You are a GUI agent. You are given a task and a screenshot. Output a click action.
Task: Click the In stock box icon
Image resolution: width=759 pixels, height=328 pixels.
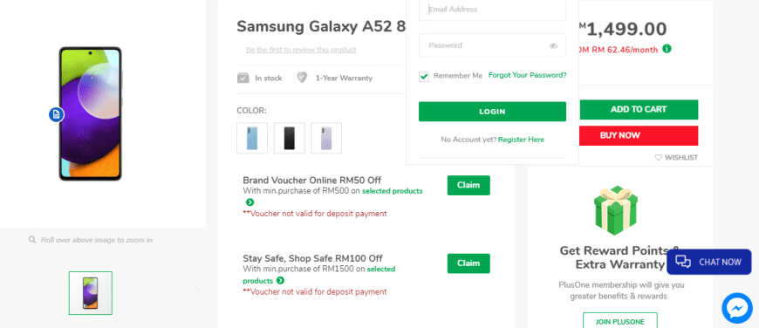tap(243, 78)
